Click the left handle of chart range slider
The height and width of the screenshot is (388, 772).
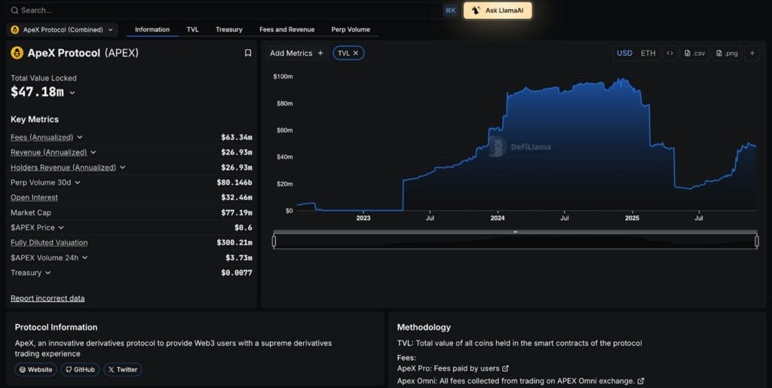click(274, 241)
